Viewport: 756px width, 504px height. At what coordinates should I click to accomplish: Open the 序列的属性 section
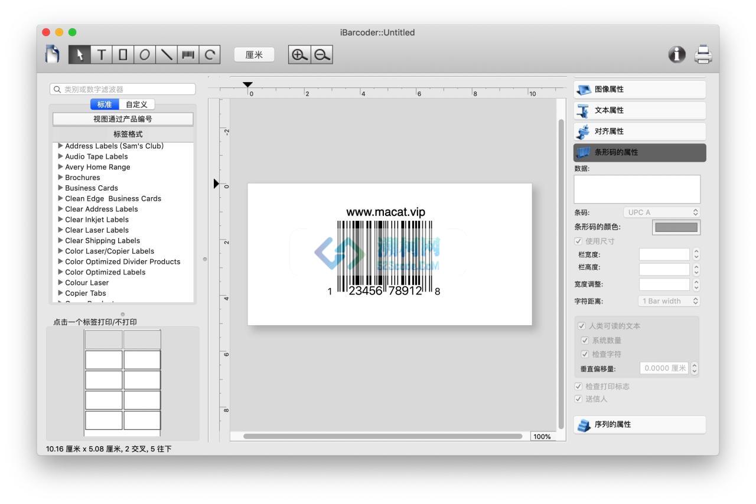point(640,425)
